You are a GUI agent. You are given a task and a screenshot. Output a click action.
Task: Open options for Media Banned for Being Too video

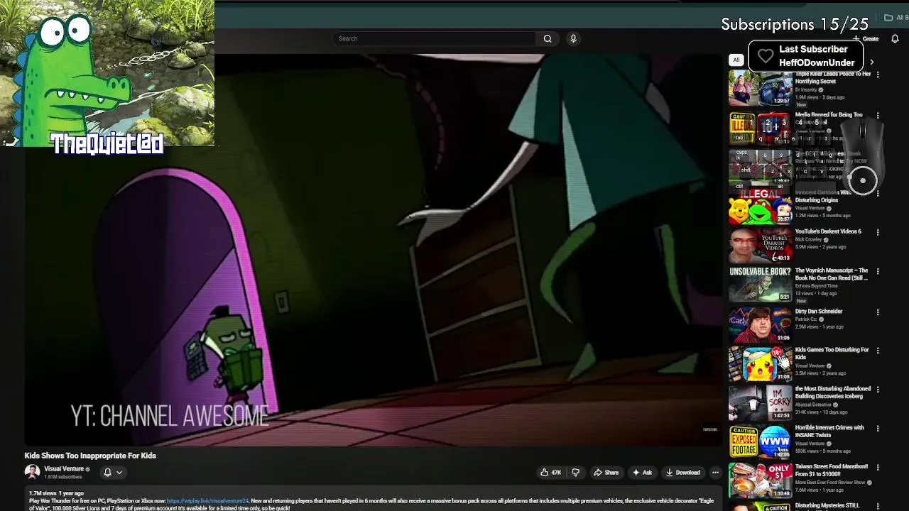(878, 116)
